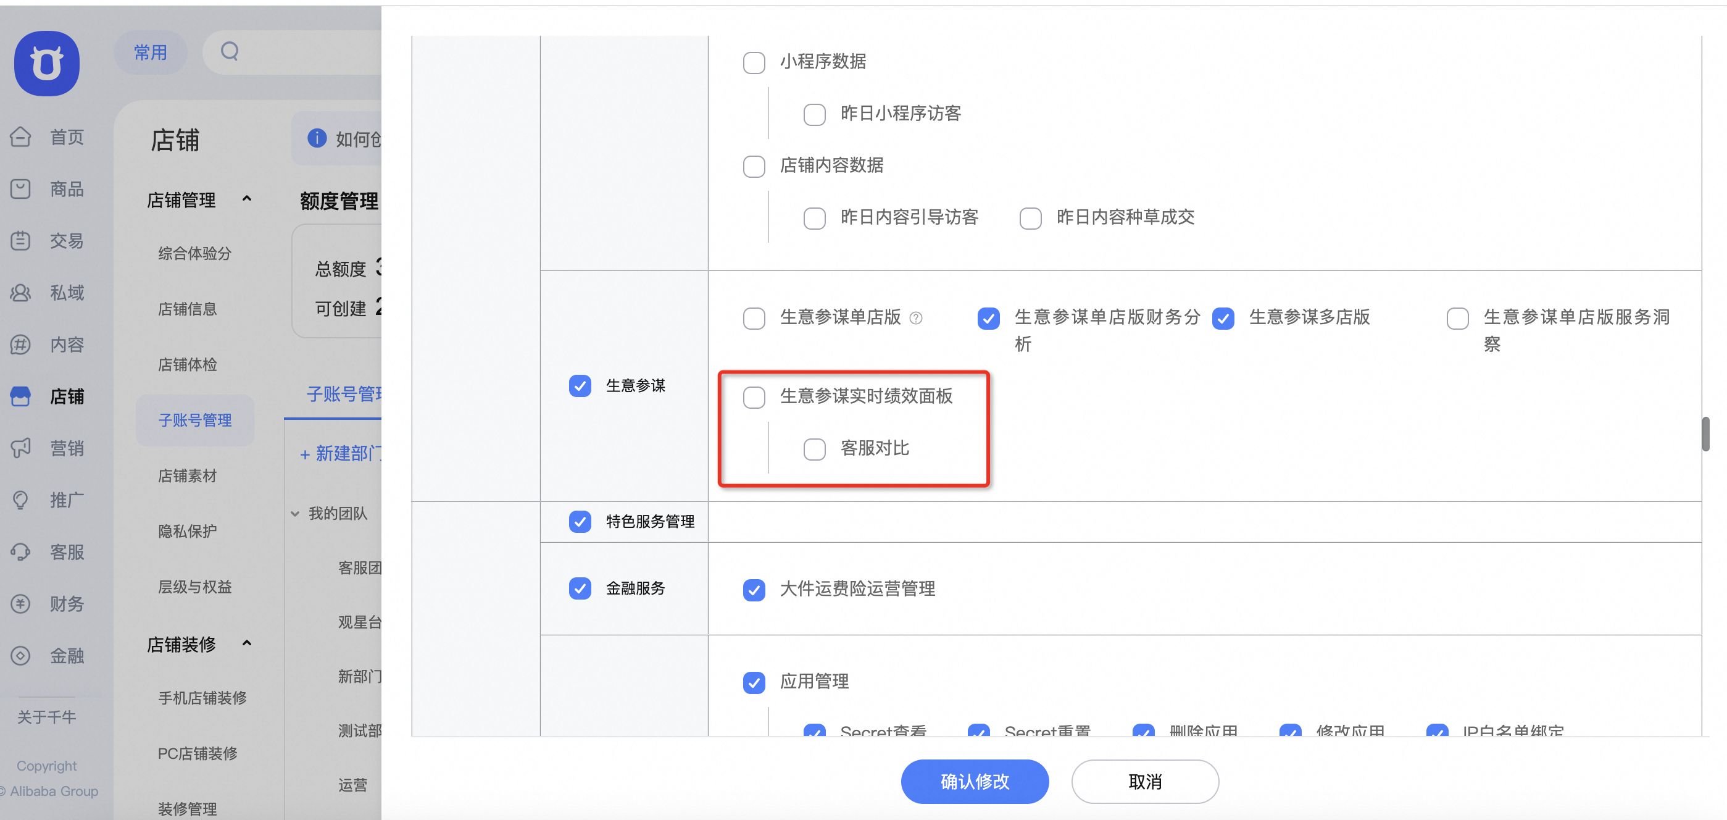Click help question icon next to 生意参谋单店版
The width and height of the screenshot is (1727, 820).
coord(916,318)
